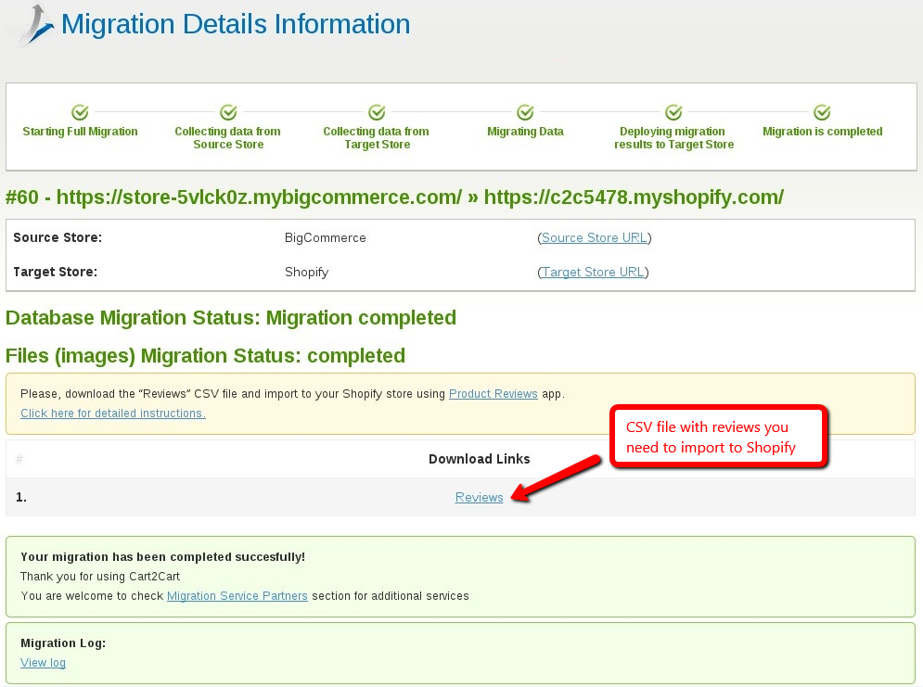Click checkmark above Deploying migration results step
Viewport: 923px width, 687px height.
(673, 112)
